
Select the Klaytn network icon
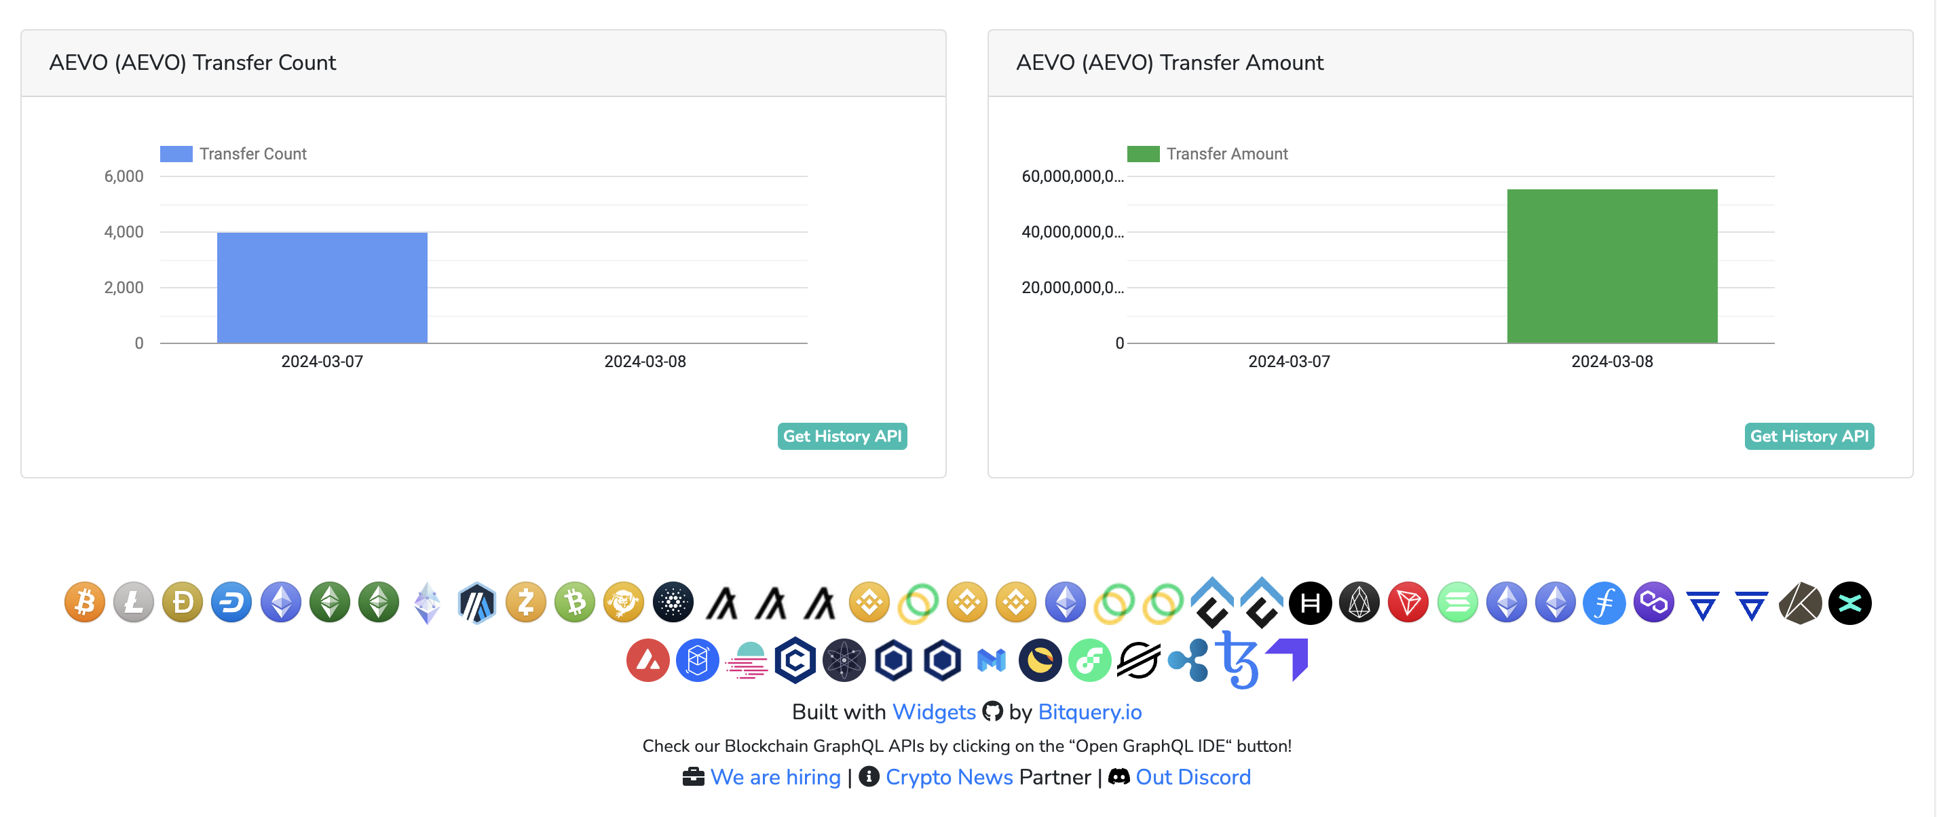click(1800, 603)
